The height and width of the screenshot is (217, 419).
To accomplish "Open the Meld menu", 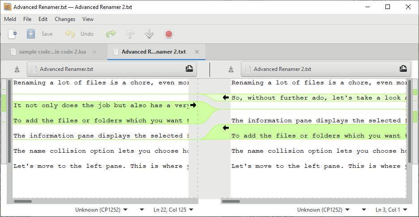I will (10, 19).
